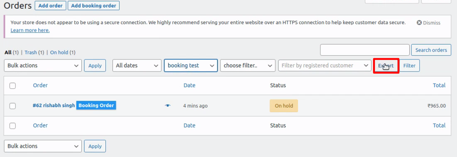Click the top Apply button
This screenshot has height=157, width=457.
tap(95, 66)
